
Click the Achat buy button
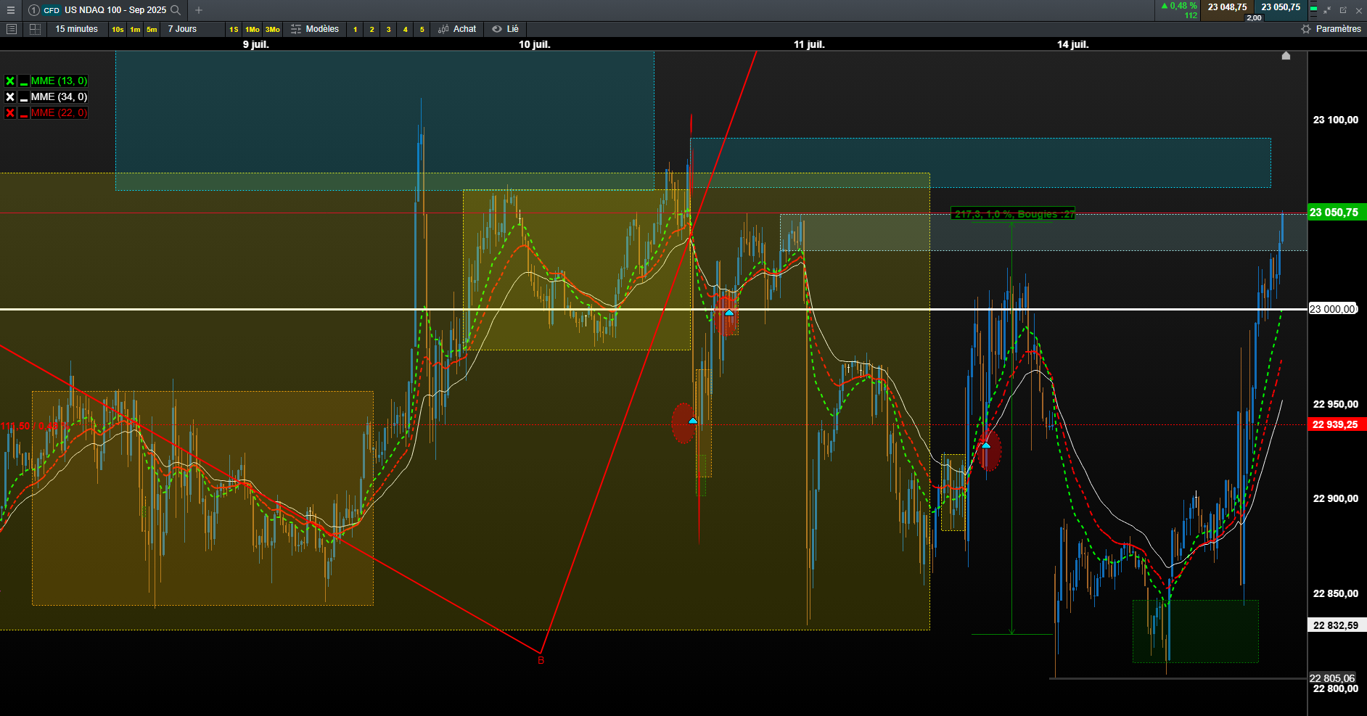pos(457,29)
